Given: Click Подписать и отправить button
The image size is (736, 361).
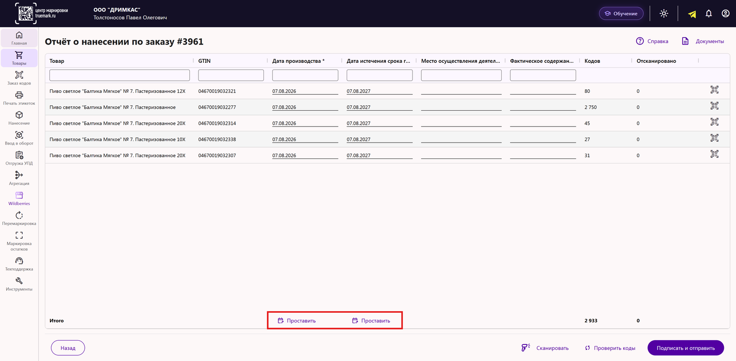Looking at the screenshot, I should (686, 348).
